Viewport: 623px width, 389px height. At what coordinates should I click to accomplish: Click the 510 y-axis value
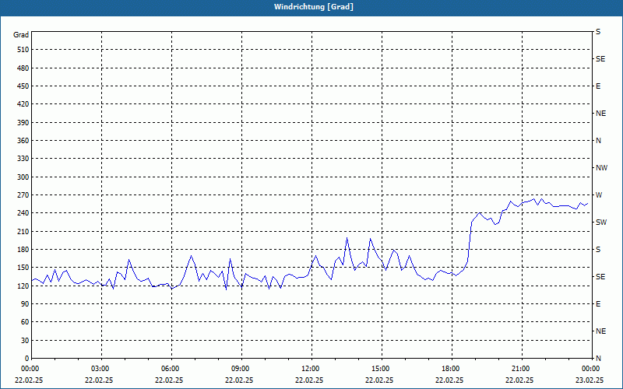(23, 50)
